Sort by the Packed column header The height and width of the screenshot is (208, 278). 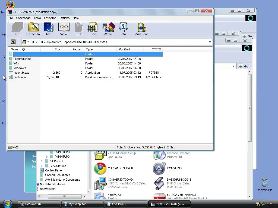point(73,49)
